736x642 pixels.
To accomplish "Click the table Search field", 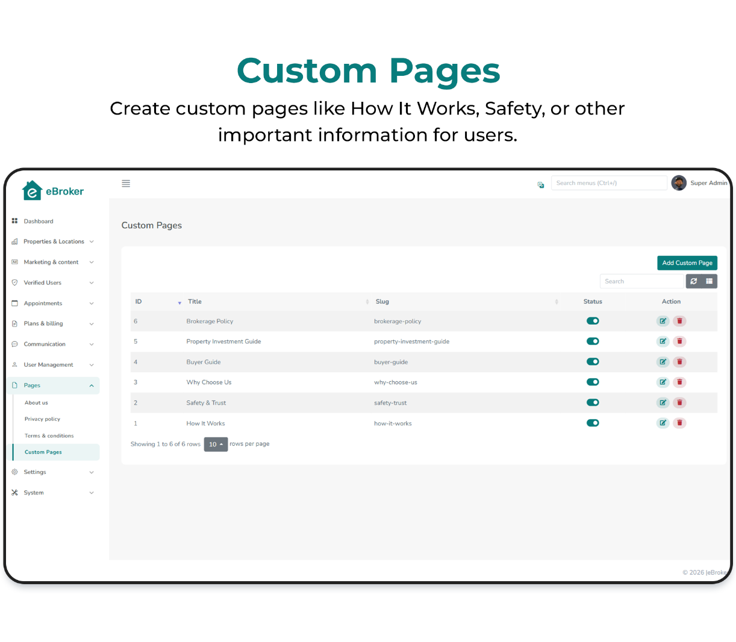I will point(641,281).
